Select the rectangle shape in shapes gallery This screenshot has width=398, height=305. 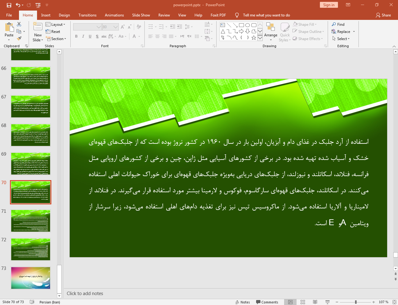(x=241, y=25)
